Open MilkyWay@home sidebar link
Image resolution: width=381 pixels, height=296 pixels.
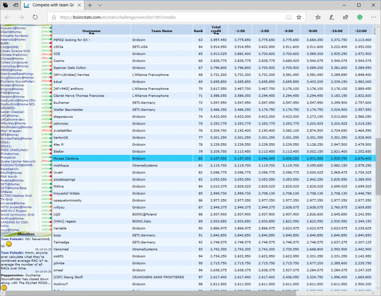13,123
